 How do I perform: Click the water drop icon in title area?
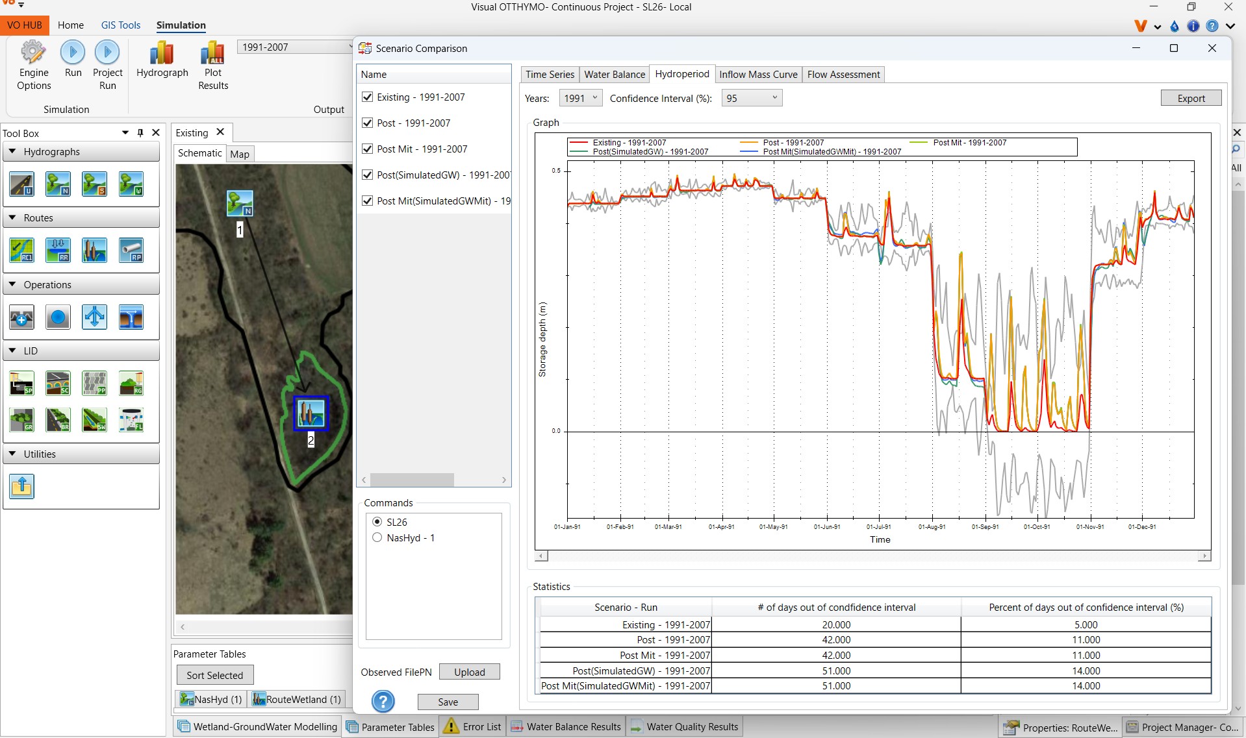pos(1174,26)
